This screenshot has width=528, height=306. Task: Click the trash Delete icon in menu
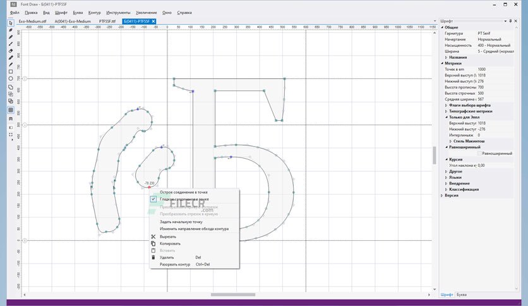(x=153, y=257)
